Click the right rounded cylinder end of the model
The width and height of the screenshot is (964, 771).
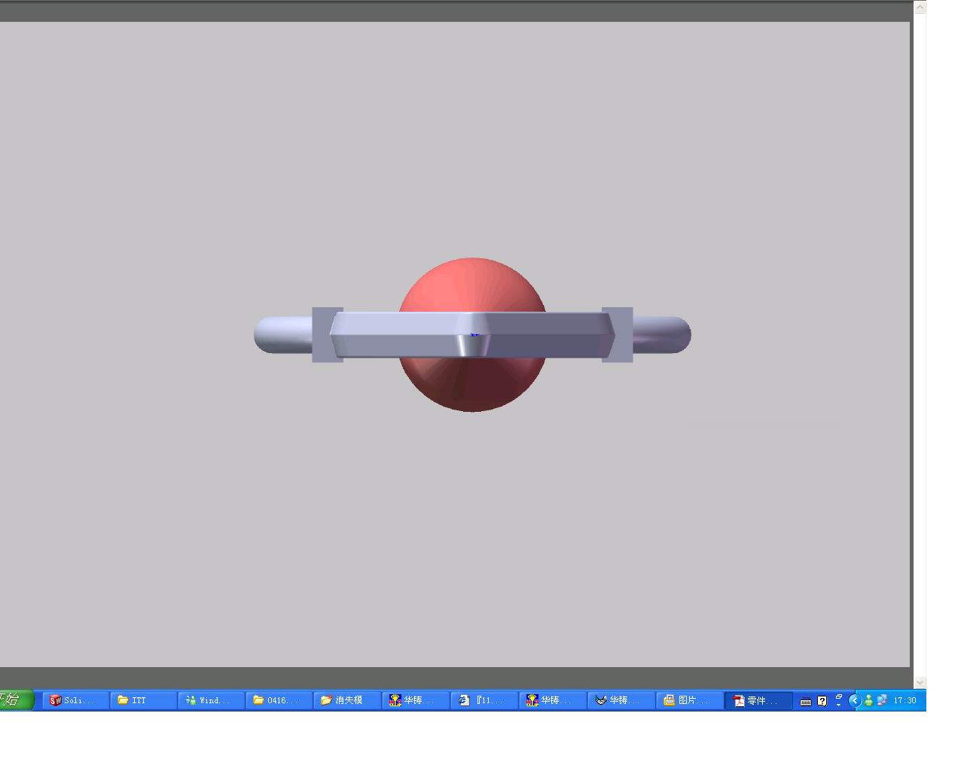point(662,335)
